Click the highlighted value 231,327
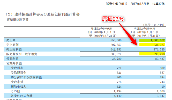 pos(159,45)
